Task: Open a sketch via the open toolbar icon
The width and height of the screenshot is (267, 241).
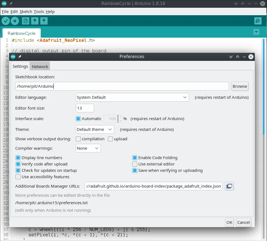Action: coord(35,21)
